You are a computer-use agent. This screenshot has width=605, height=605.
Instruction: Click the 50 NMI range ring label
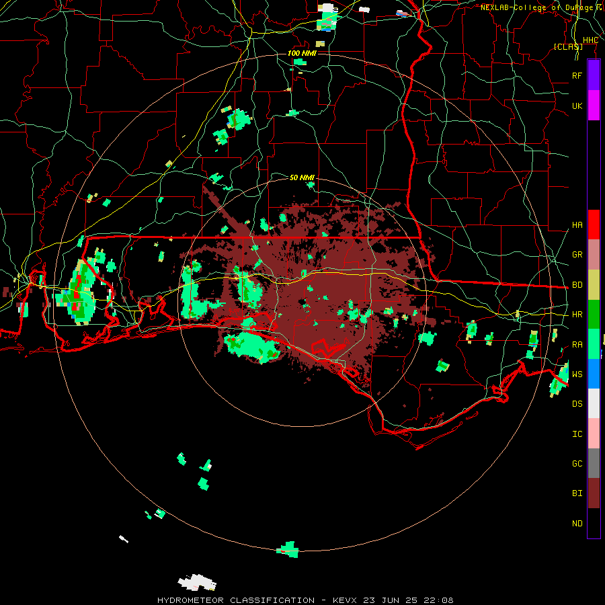tap(302, 177)
